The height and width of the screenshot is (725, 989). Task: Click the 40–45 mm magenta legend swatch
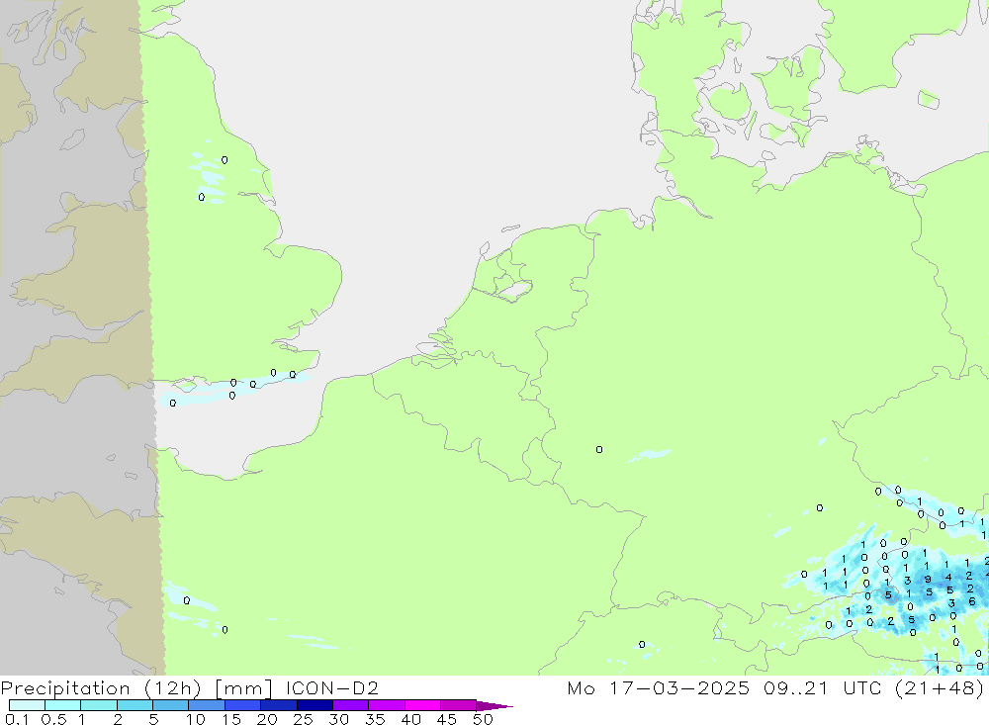(x=422, y=705)
